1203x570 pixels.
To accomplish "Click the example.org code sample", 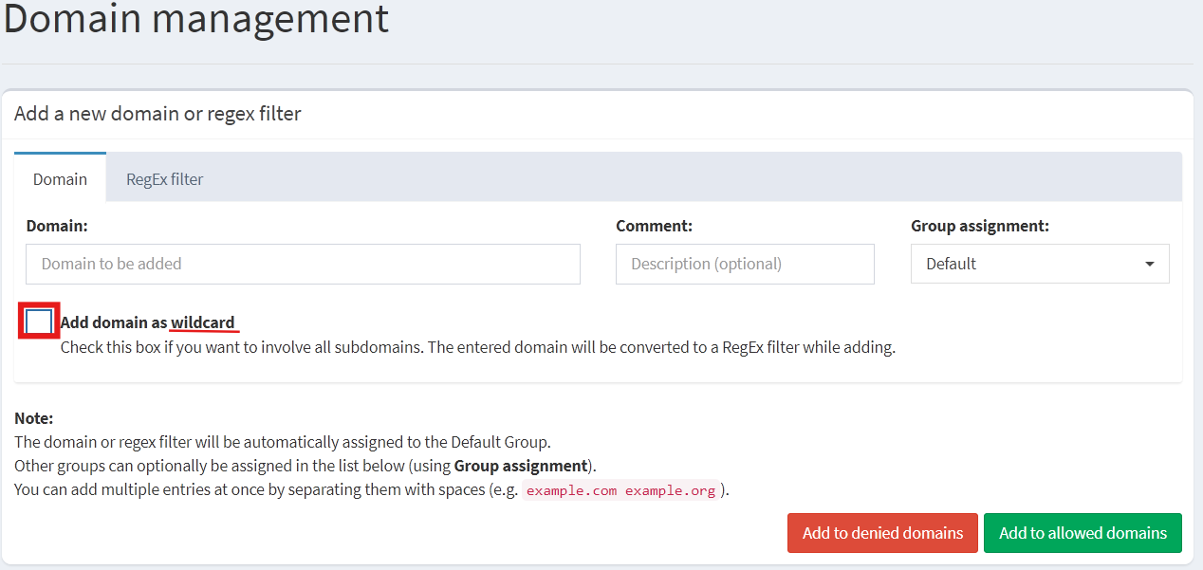I will 670,491.
